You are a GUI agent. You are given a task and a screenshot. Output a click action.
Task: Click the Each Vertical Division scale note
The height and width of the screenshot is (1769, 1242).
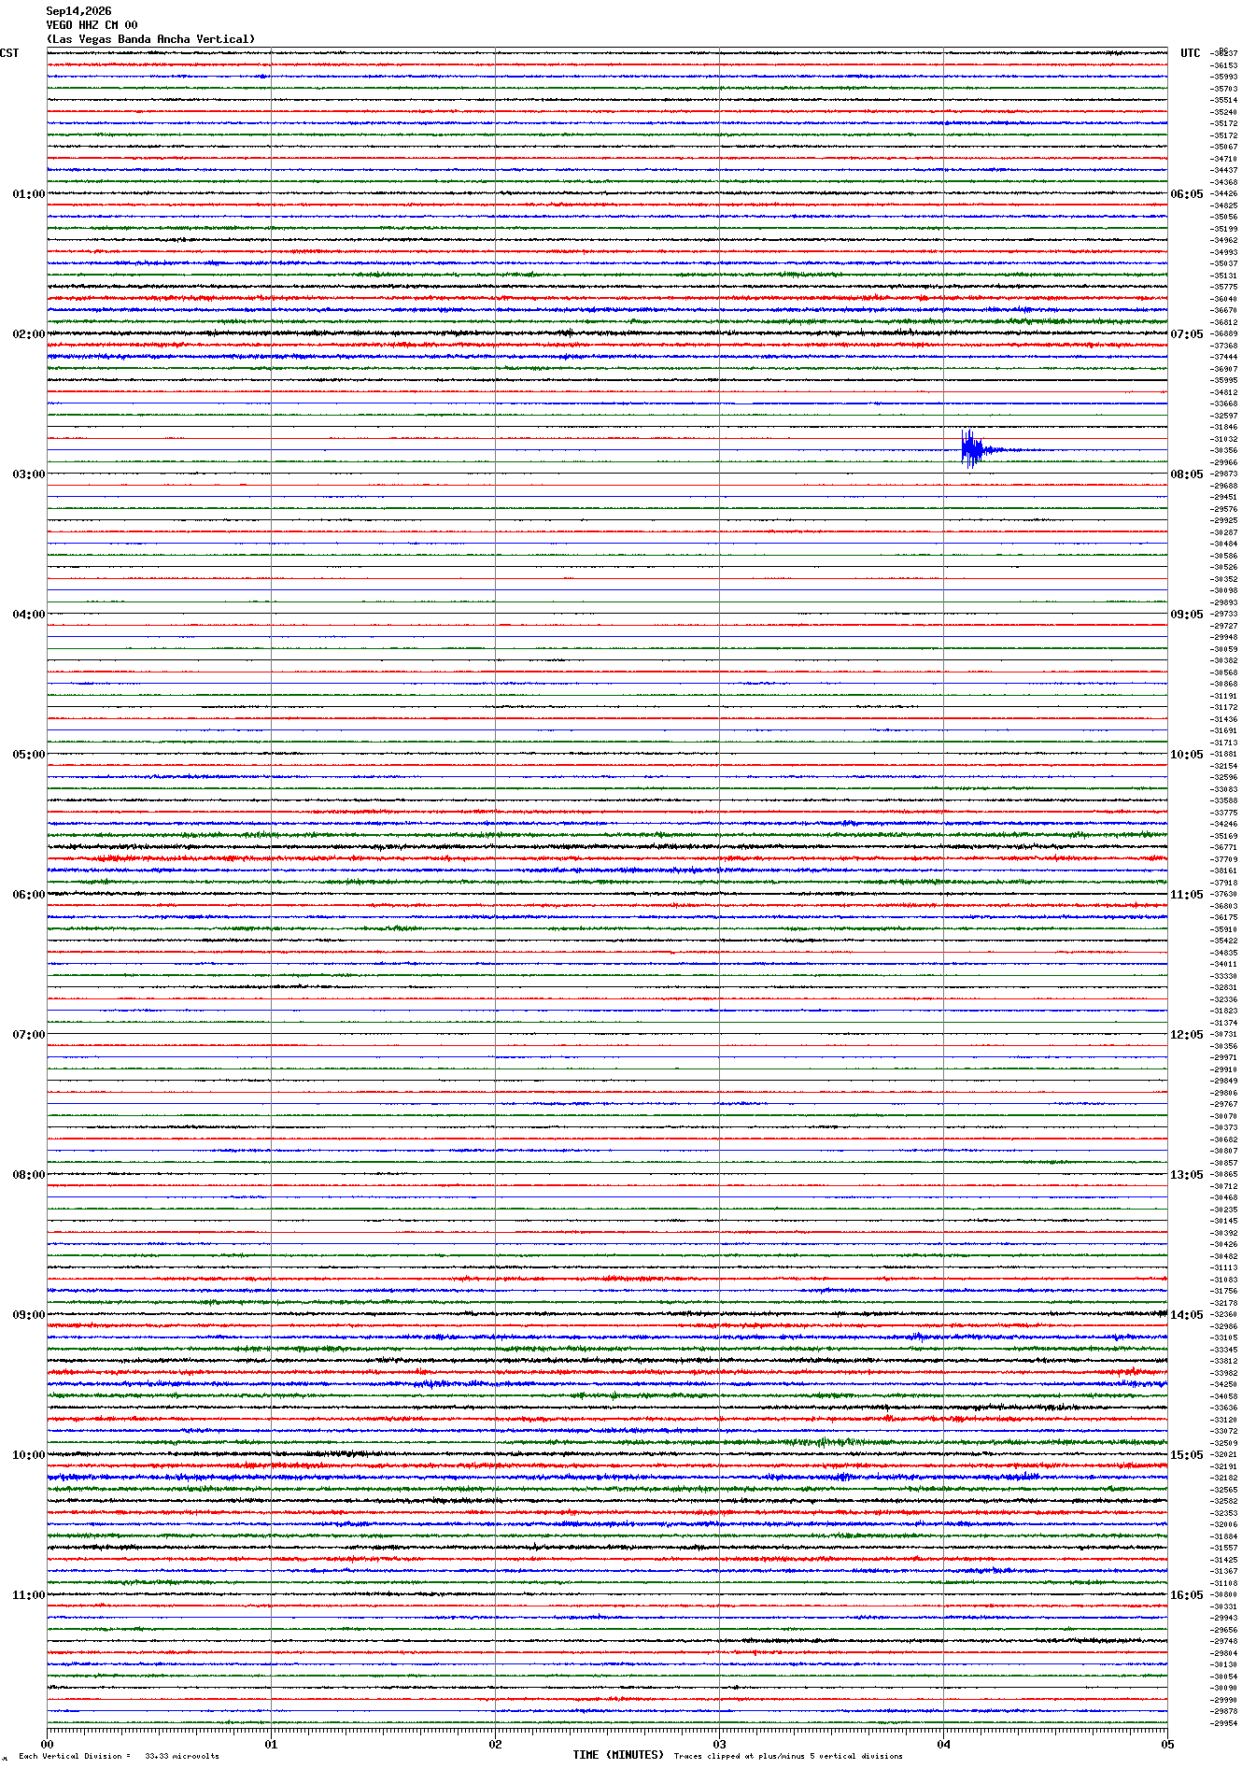tap(119, 1756)
